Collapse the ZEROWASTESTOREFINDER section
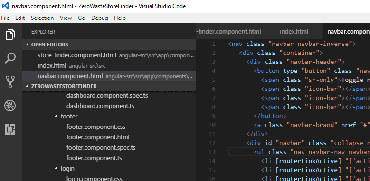 click(109, 86)
